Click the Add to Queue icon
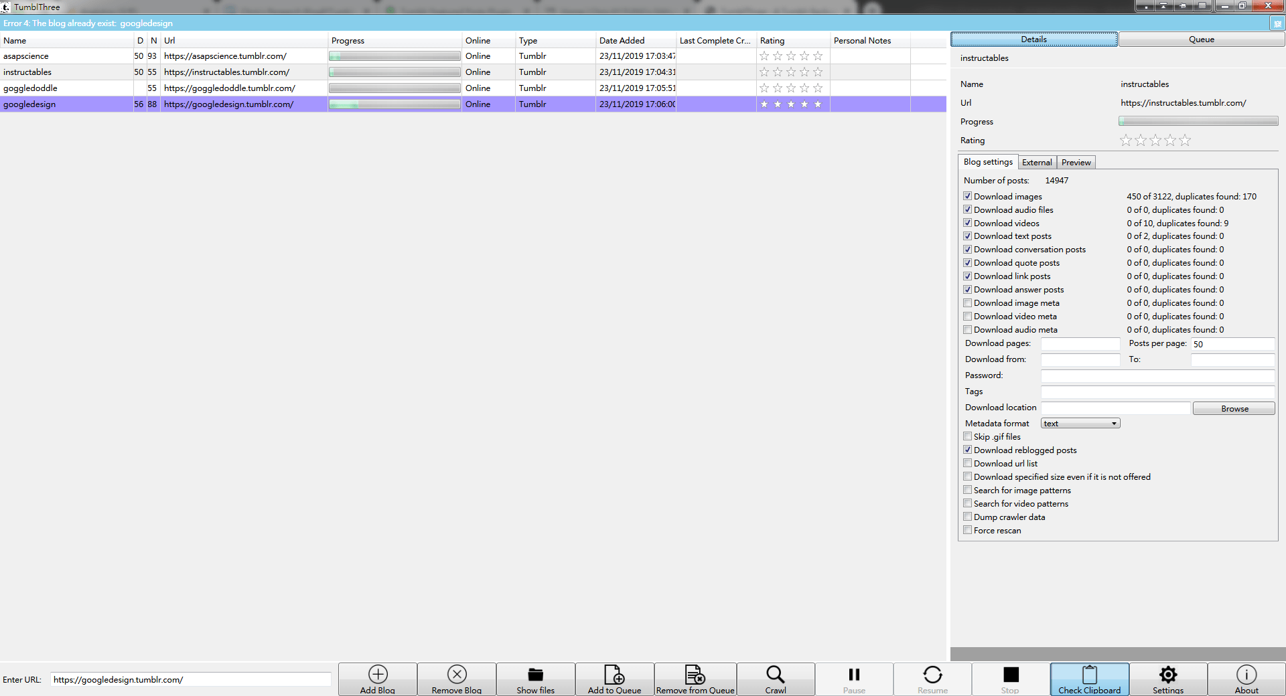This screenshot has height=696, width=1286. (614, 674)
